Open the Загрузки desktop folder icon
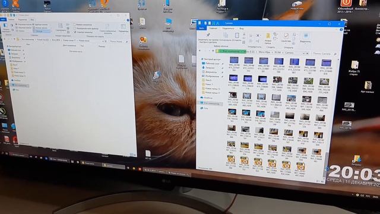Viewport: 380px width, 214px height. point(356,160)
